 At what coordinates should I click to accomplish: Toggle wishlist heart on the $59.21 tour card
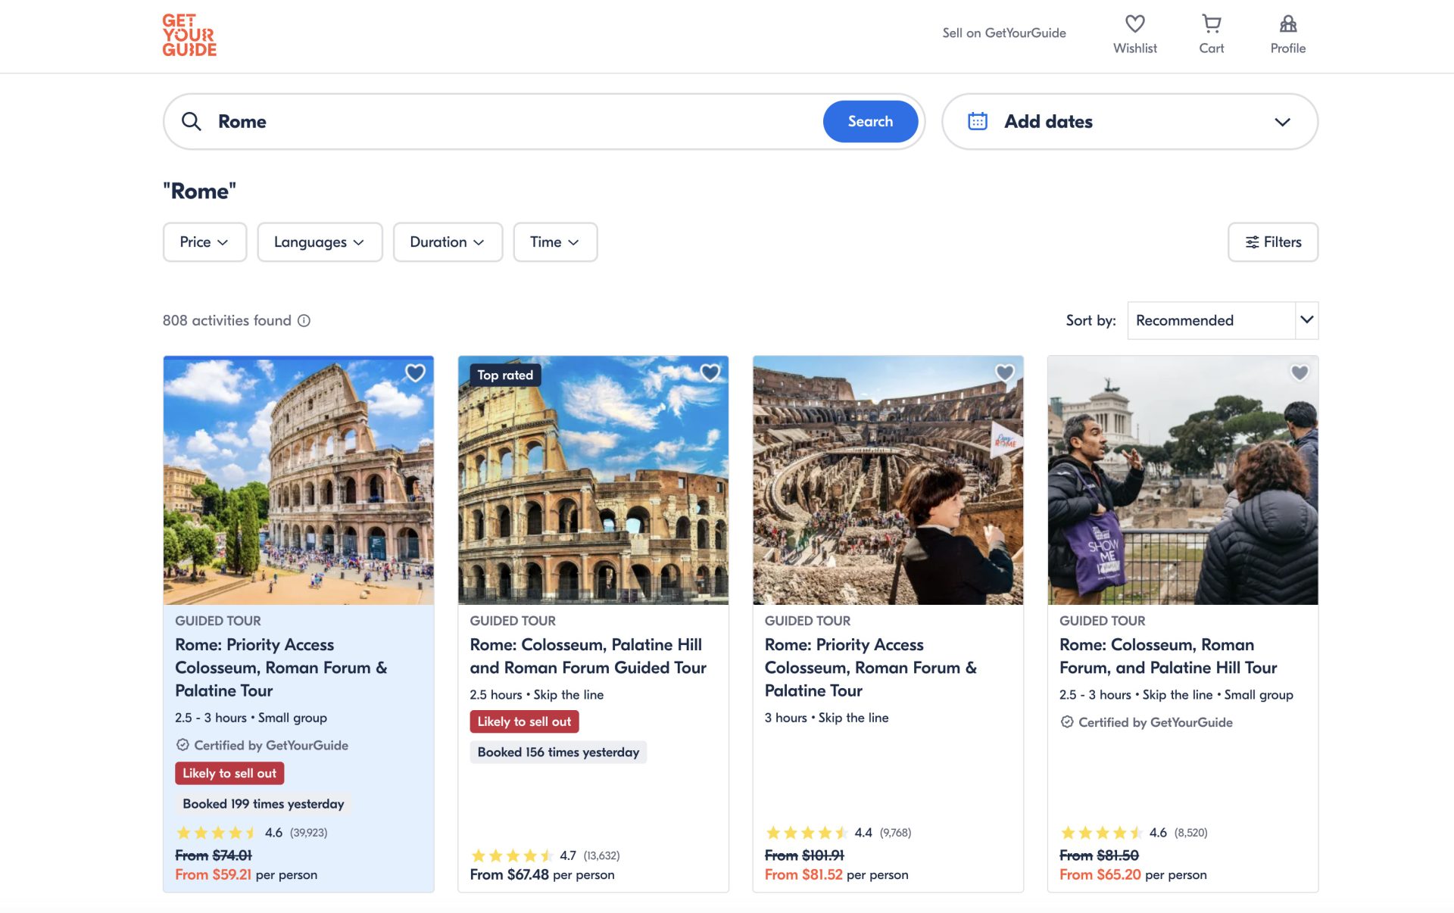point(415,372)
